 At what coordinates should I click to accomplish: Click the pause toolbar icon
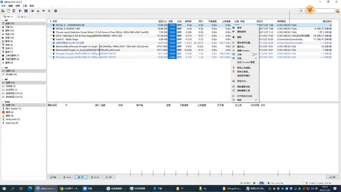coord(26,11)
